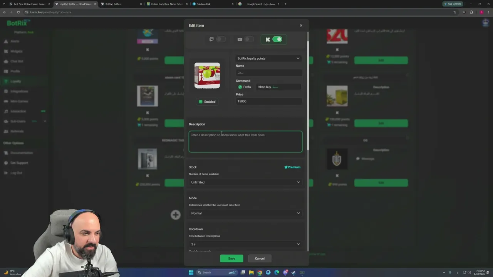Open Chat Bot in the sidebar
This screenshot has width=493, height=277.
tap(17, 61)
